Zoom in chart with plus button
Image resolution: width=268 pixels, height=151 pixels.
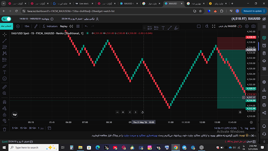tap(123, 112)
